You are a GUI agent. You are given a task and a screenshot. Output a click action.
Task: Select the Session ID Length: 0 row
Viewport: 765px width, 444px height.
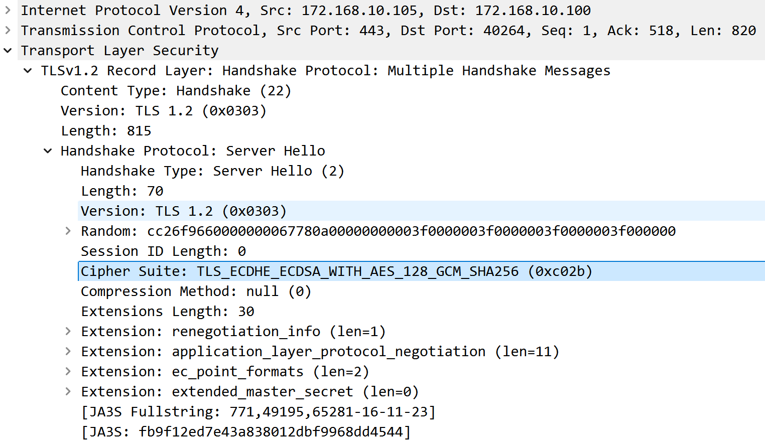pos(163,251)
